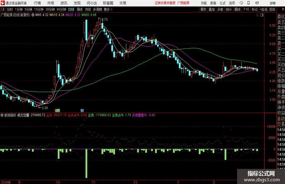Open the 公式 menu
Screen dimensions: 285x184
(x=222, y=3)
